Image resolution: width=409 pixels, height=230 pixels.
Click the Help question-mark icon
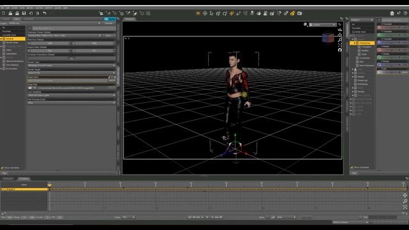[x=405, y=13]
